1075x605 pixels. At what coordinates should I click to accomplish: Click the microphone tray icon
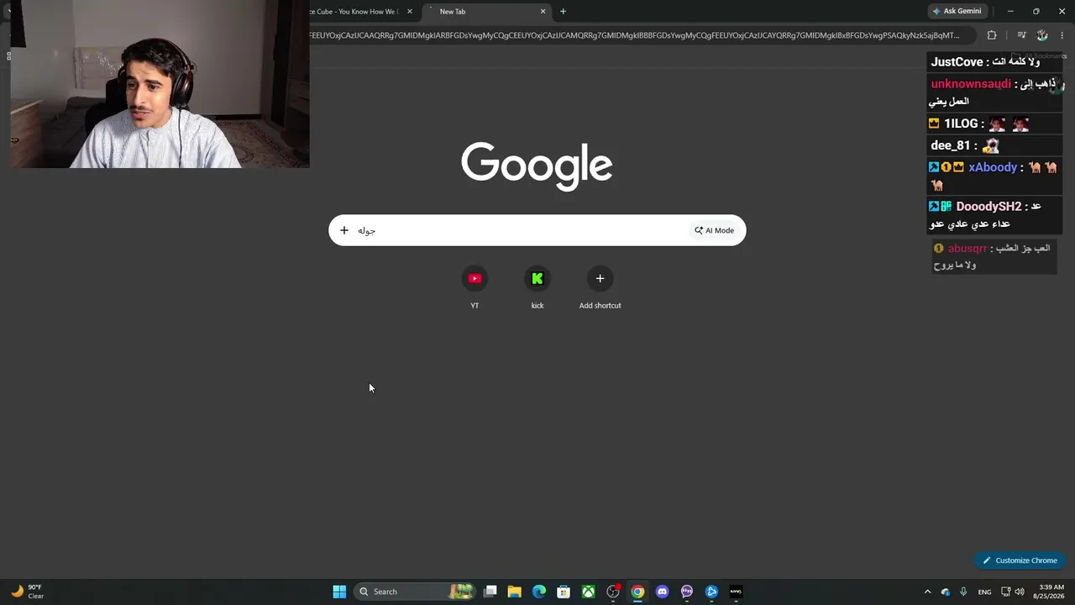[x=963, y=592]
